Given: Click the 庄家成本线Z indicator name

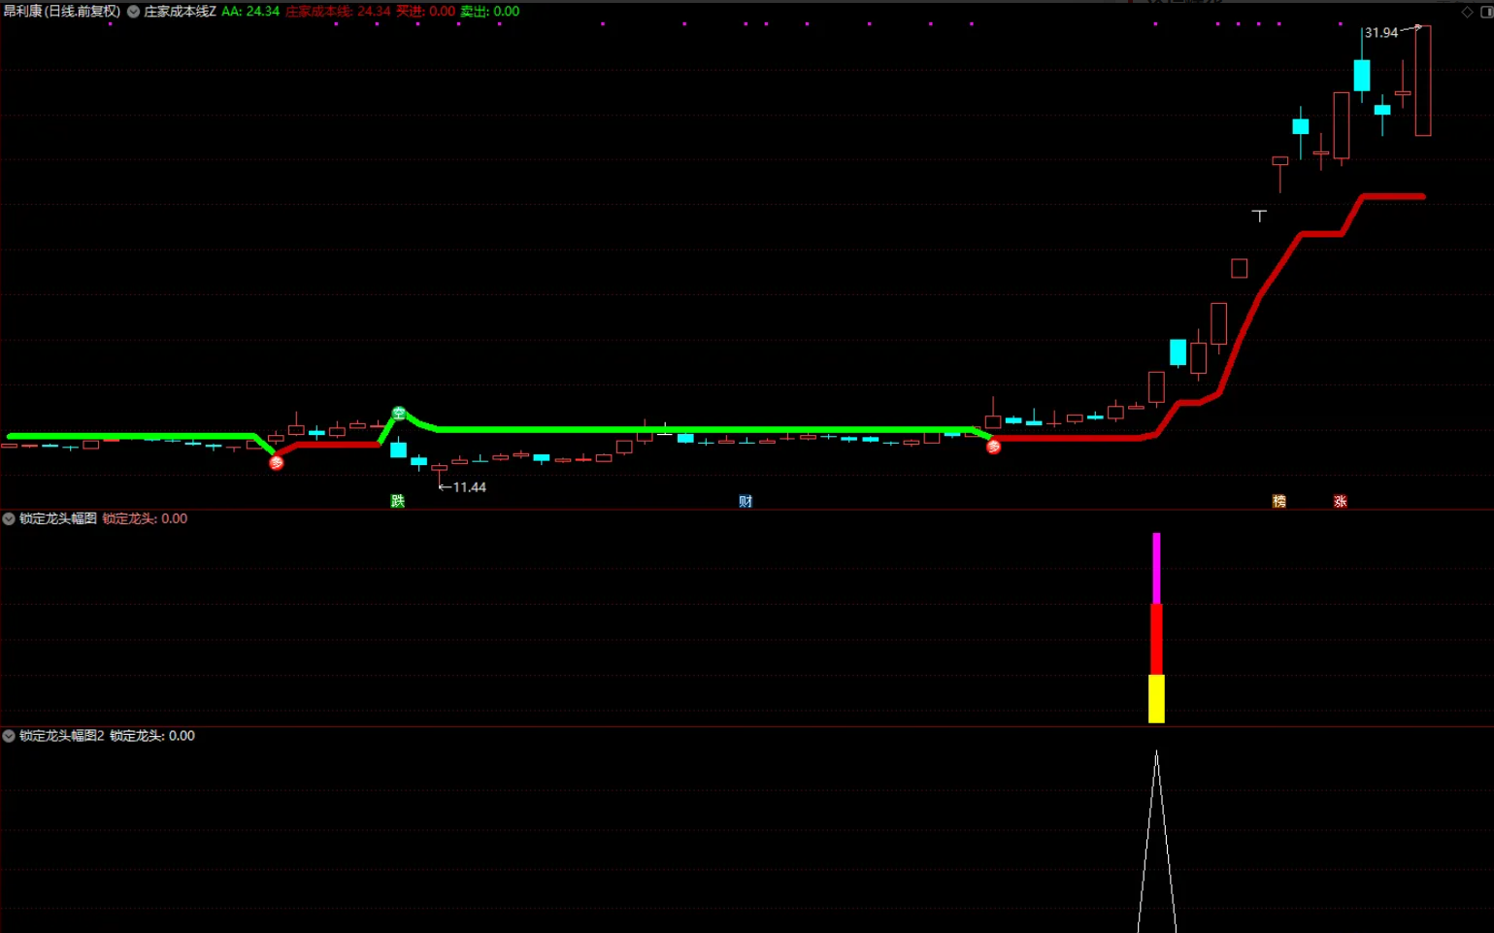Looking at the screenshot, I should click(180, 12).
